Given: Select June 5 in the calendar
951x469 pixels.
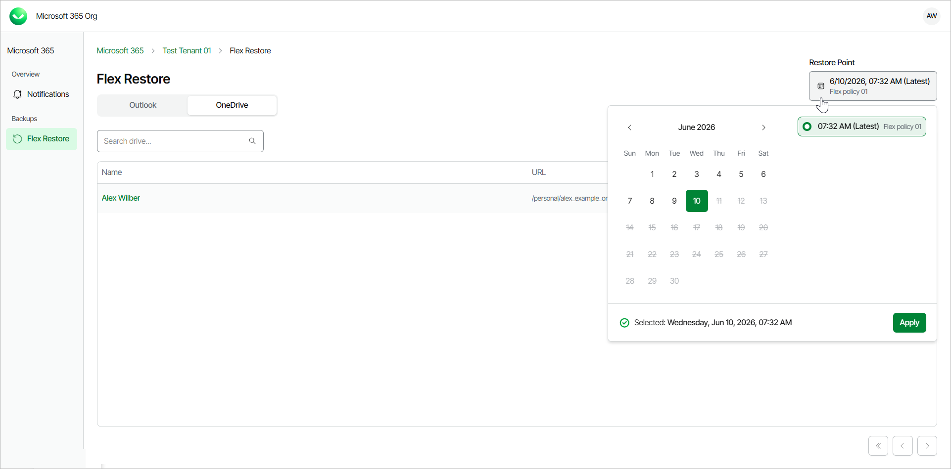Looking at the screenshot, I should [741, 174].
